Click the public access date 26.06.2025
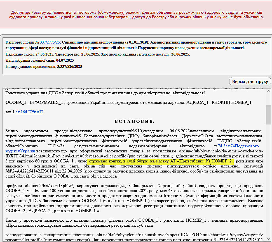The image size is (272, 242). 180,54
